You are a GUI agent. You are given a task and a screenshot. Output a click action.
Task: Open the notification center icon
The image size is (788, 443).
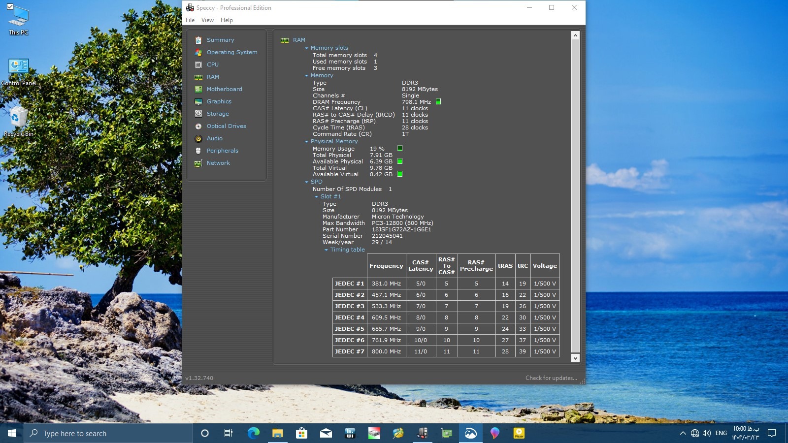[x=772, y=433]
